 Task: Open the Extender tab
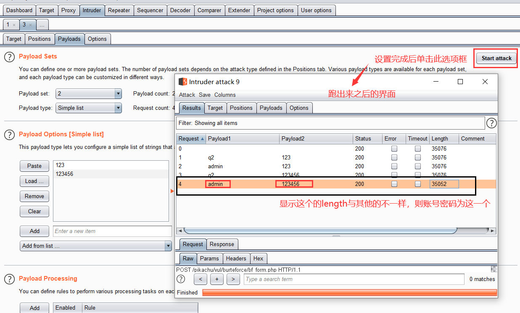239,10
